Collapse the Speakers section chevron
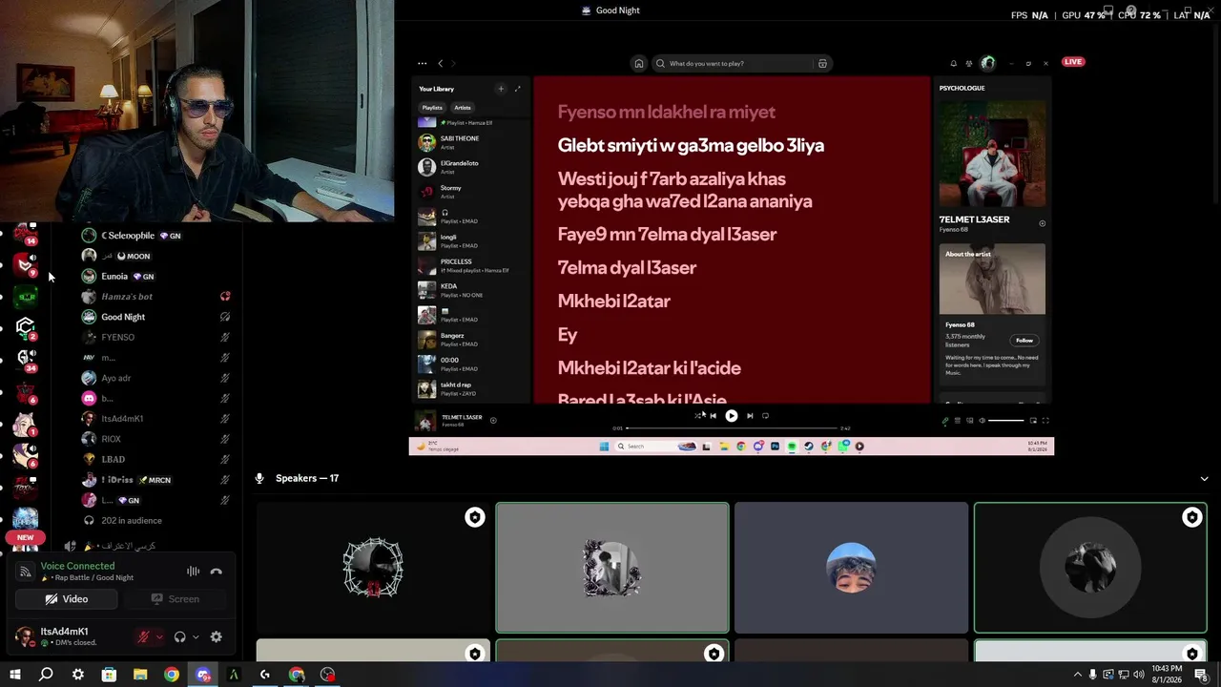 (x=1204, y=478)
